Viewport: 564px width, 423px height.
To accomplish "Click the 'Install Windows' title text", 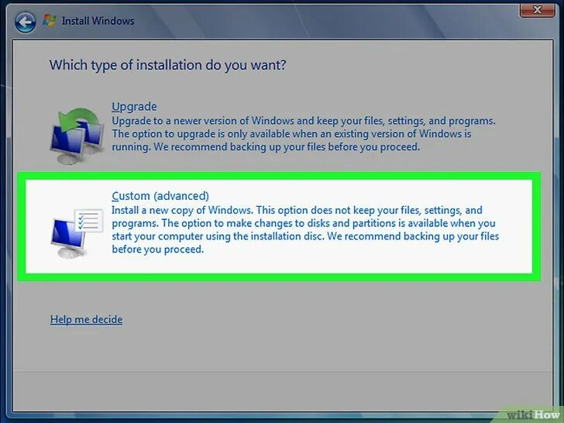I will click(98, 21).
